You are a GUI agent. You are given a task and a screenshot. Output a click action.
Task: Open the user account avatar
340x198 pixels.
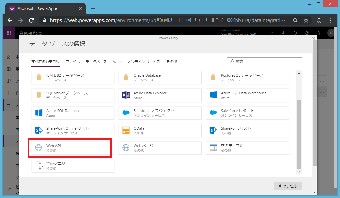331,33
